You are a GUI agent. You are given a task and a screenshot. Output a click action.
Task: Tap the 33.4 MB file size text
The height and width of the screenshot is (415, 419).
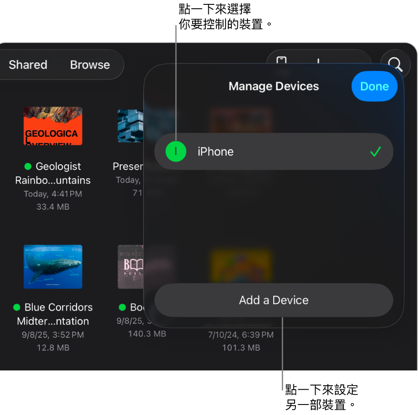[53, 207]
